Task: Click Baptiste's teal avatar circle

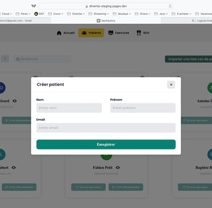Action: [x=210, y=154]
